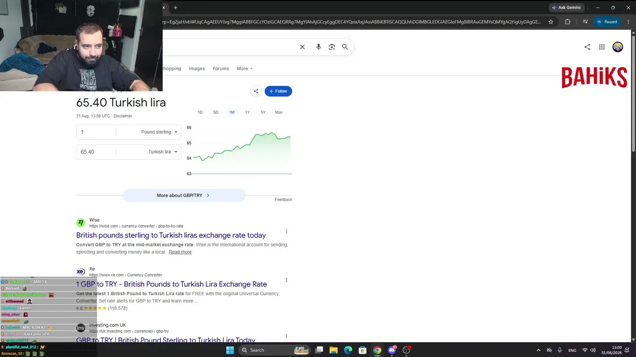Open more options for the Xe result
Screen dimensions: 636x357
[286, 280]
